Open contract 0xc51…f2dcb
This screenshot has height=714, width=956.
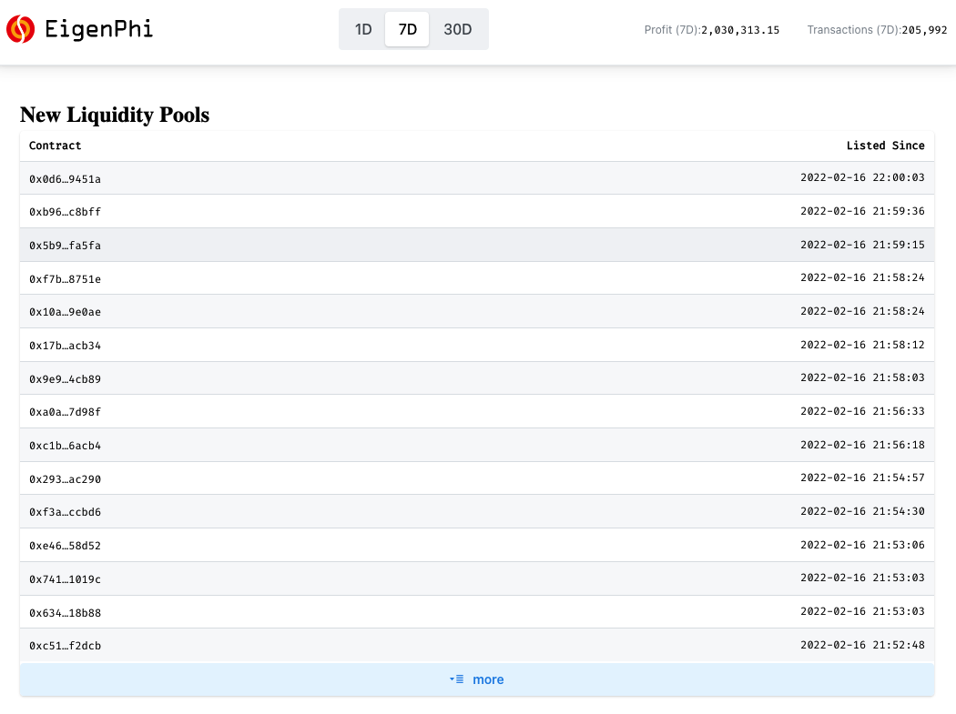point(66,646)
